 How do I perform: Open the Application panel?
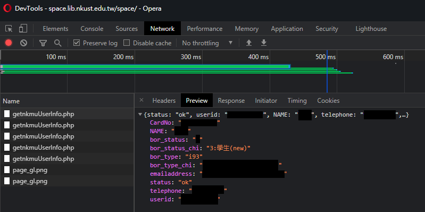coord(287,29)
